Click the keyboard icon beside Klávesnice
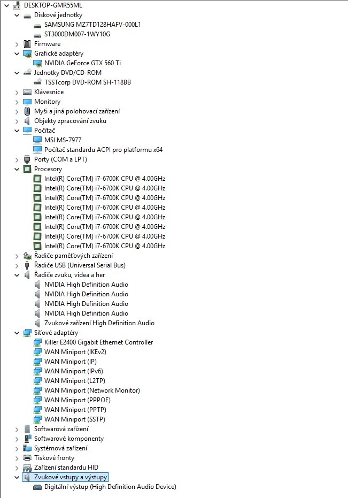 (27, 92)
